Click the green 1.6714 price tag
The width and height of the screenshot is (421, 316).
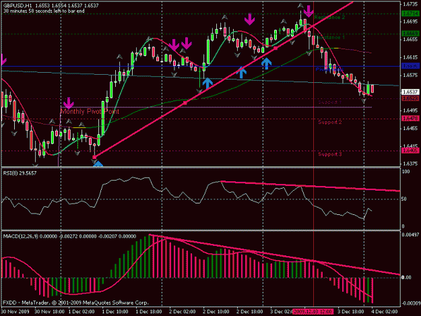410,13
